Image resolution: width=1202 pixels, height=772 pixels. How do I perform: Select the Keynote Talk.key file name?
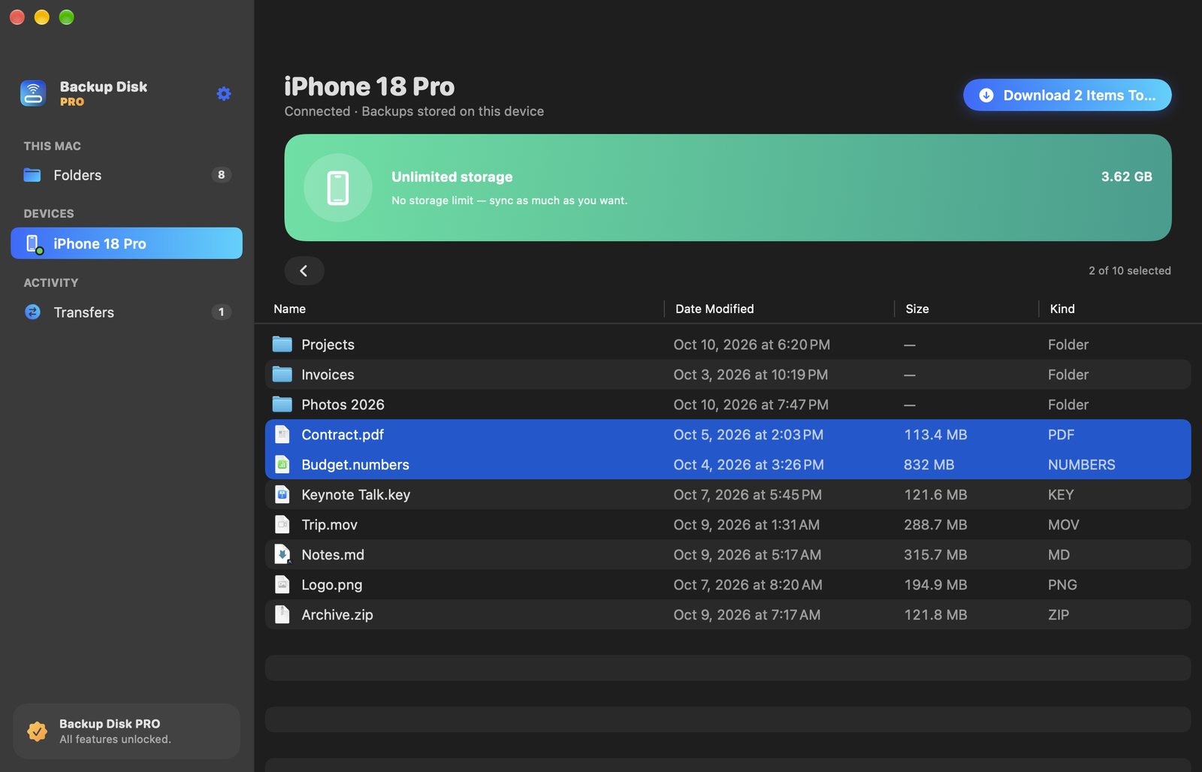[356, 495]
